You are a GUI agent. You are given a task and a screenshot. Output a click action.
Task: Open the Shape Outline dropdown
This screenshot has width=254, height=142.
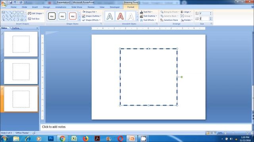click(92, 16)
